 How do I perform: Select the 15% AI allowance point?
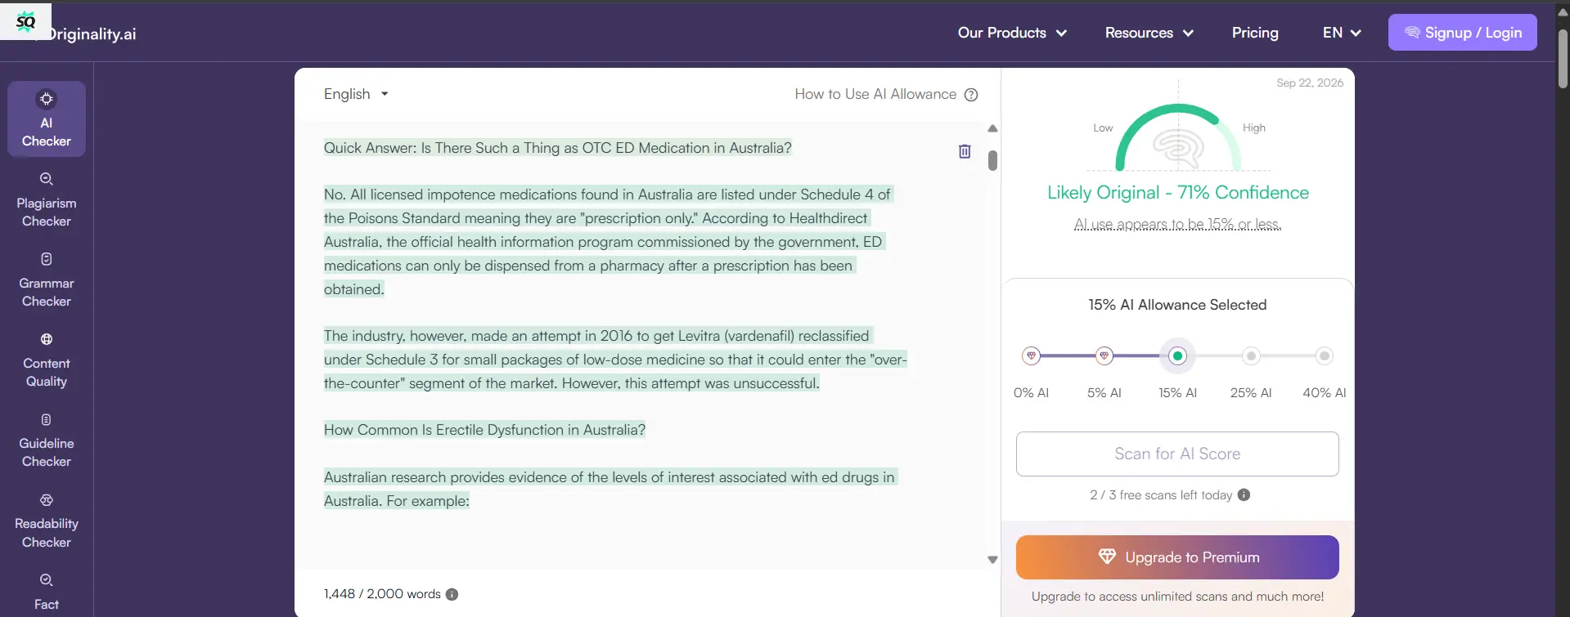pyautogui.click(x=1177, y=355)
